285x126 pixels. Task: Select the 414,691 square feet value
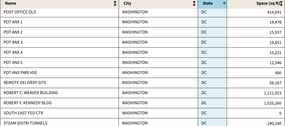pos(273,13)
